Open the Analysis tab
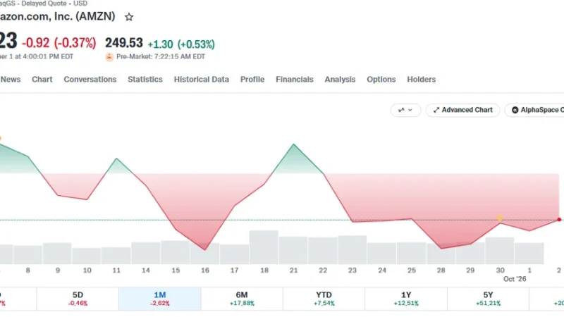Image resolution: width=564 pixels, height=317 pixels. pyautogui.click(x=340, y=80)
